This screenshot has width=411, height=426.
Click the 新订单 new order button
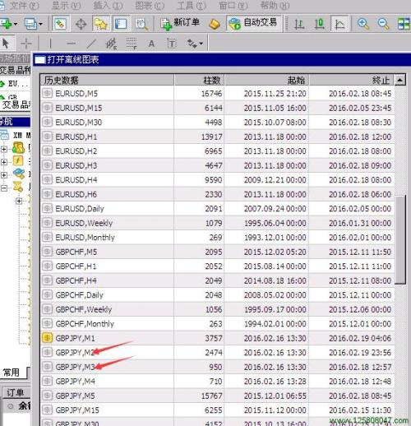point(180,23)
